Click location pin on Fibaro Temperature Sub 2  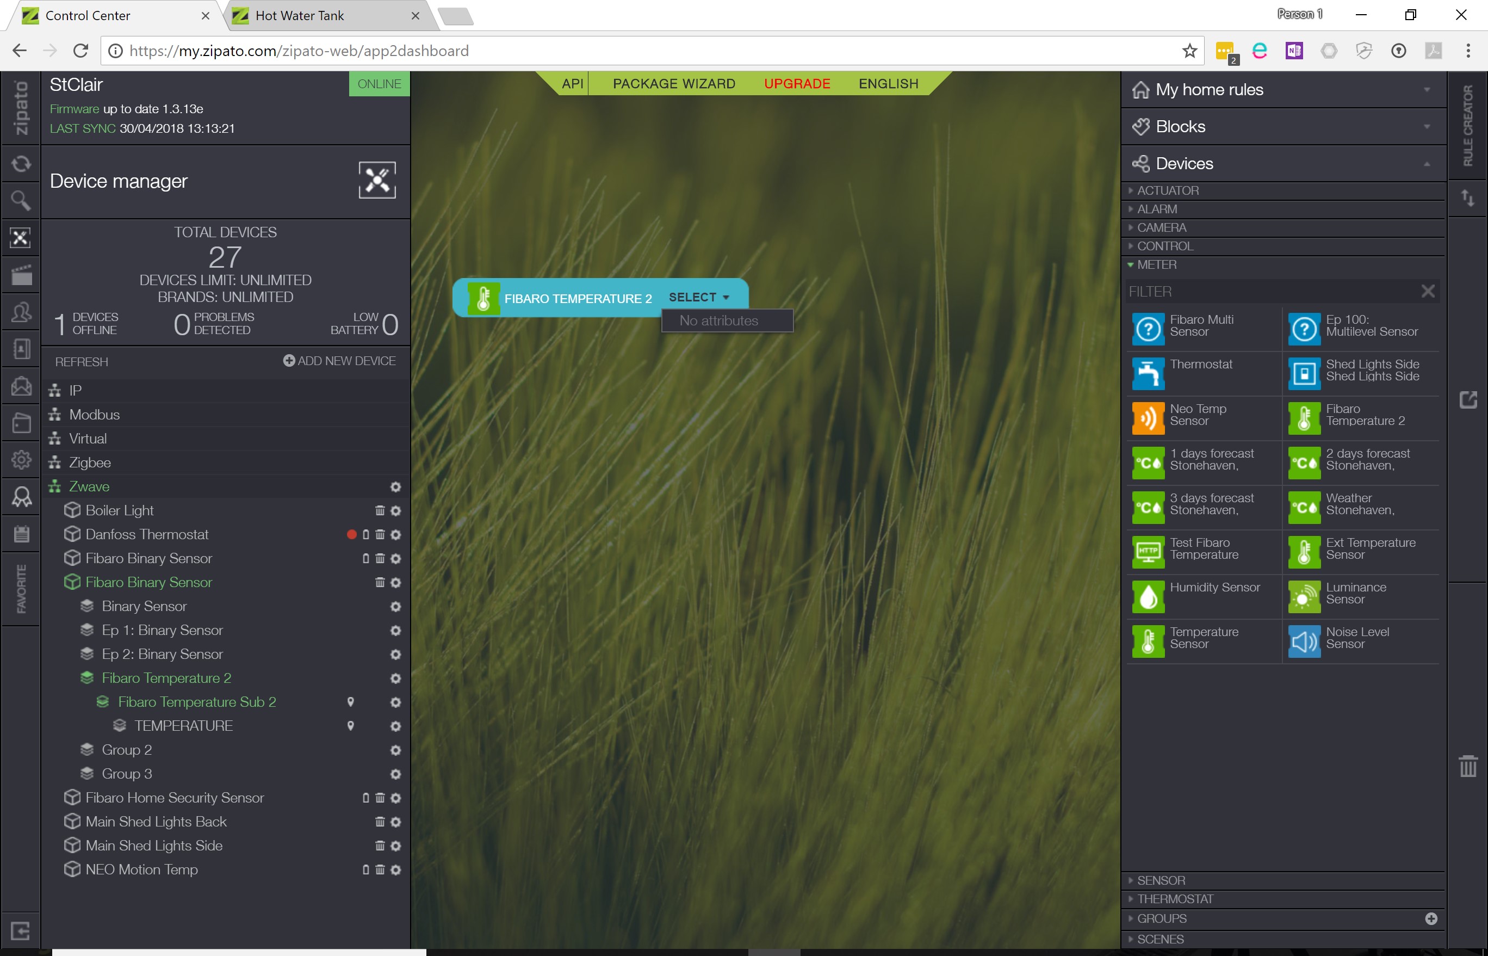coord(351,702)
